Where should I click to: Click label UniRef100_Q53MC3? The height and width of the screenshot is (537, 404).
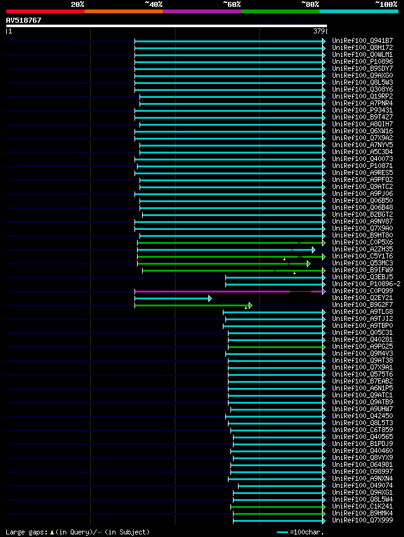[362, 263]
